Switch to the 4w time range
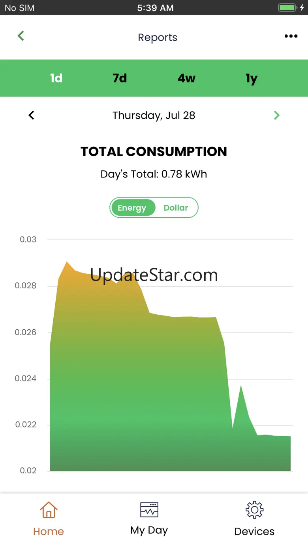This screenshot has height=547, width=308. coord(186,78)
